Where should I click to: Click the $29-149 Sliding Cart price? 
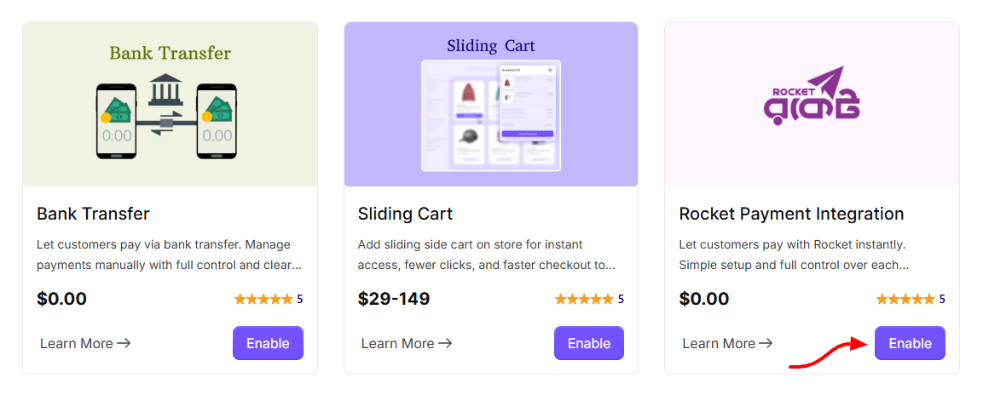pyautogui.click(x=394, y=299)
